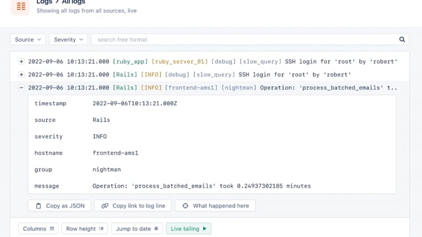Screen dimensions: 422x237
Task: Click the All logs breadcrumb
Action: point(73,2)
